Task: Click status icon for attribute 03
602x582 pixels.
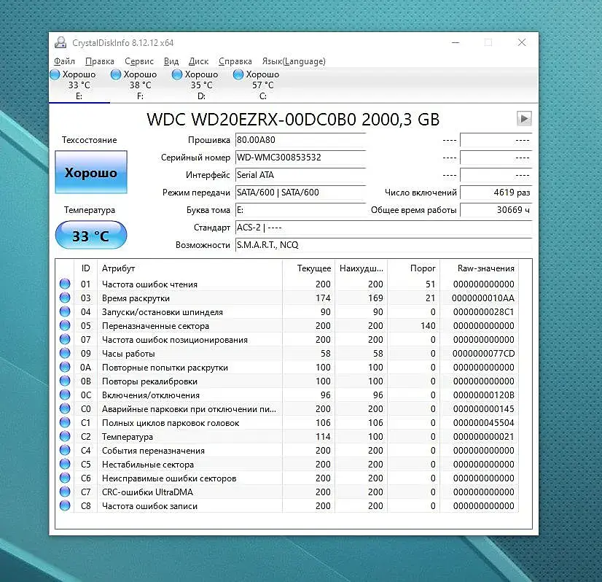Action: click(65, 298)
